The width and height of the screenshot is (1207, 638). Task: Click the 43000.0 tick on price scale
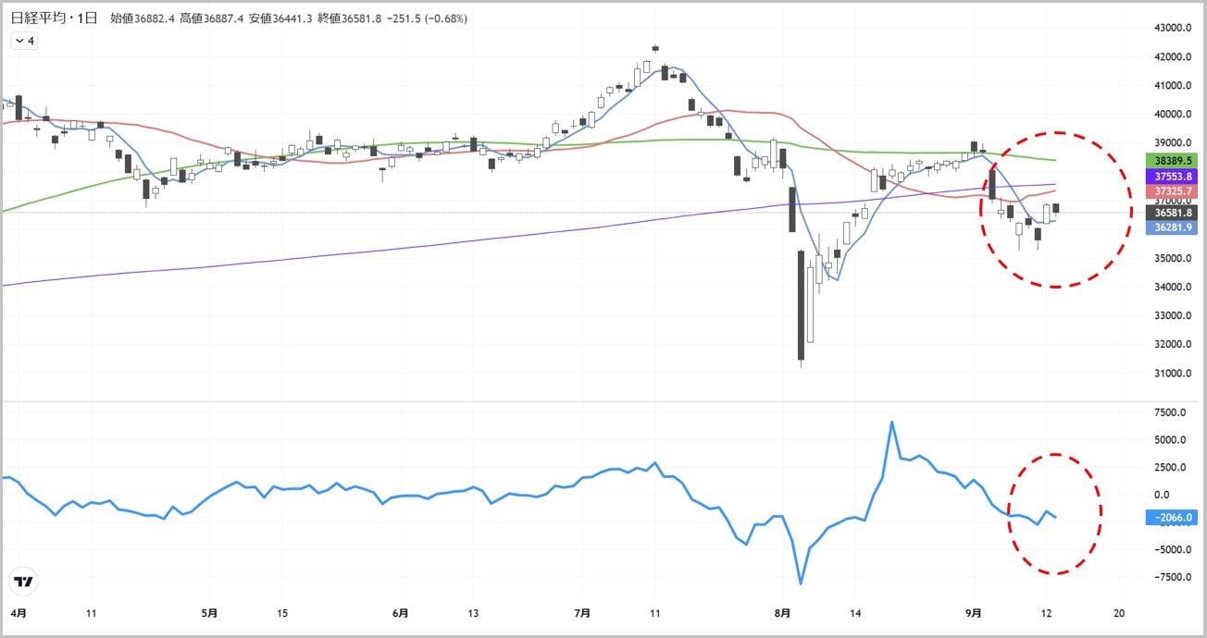click(x=1171, y=28)
